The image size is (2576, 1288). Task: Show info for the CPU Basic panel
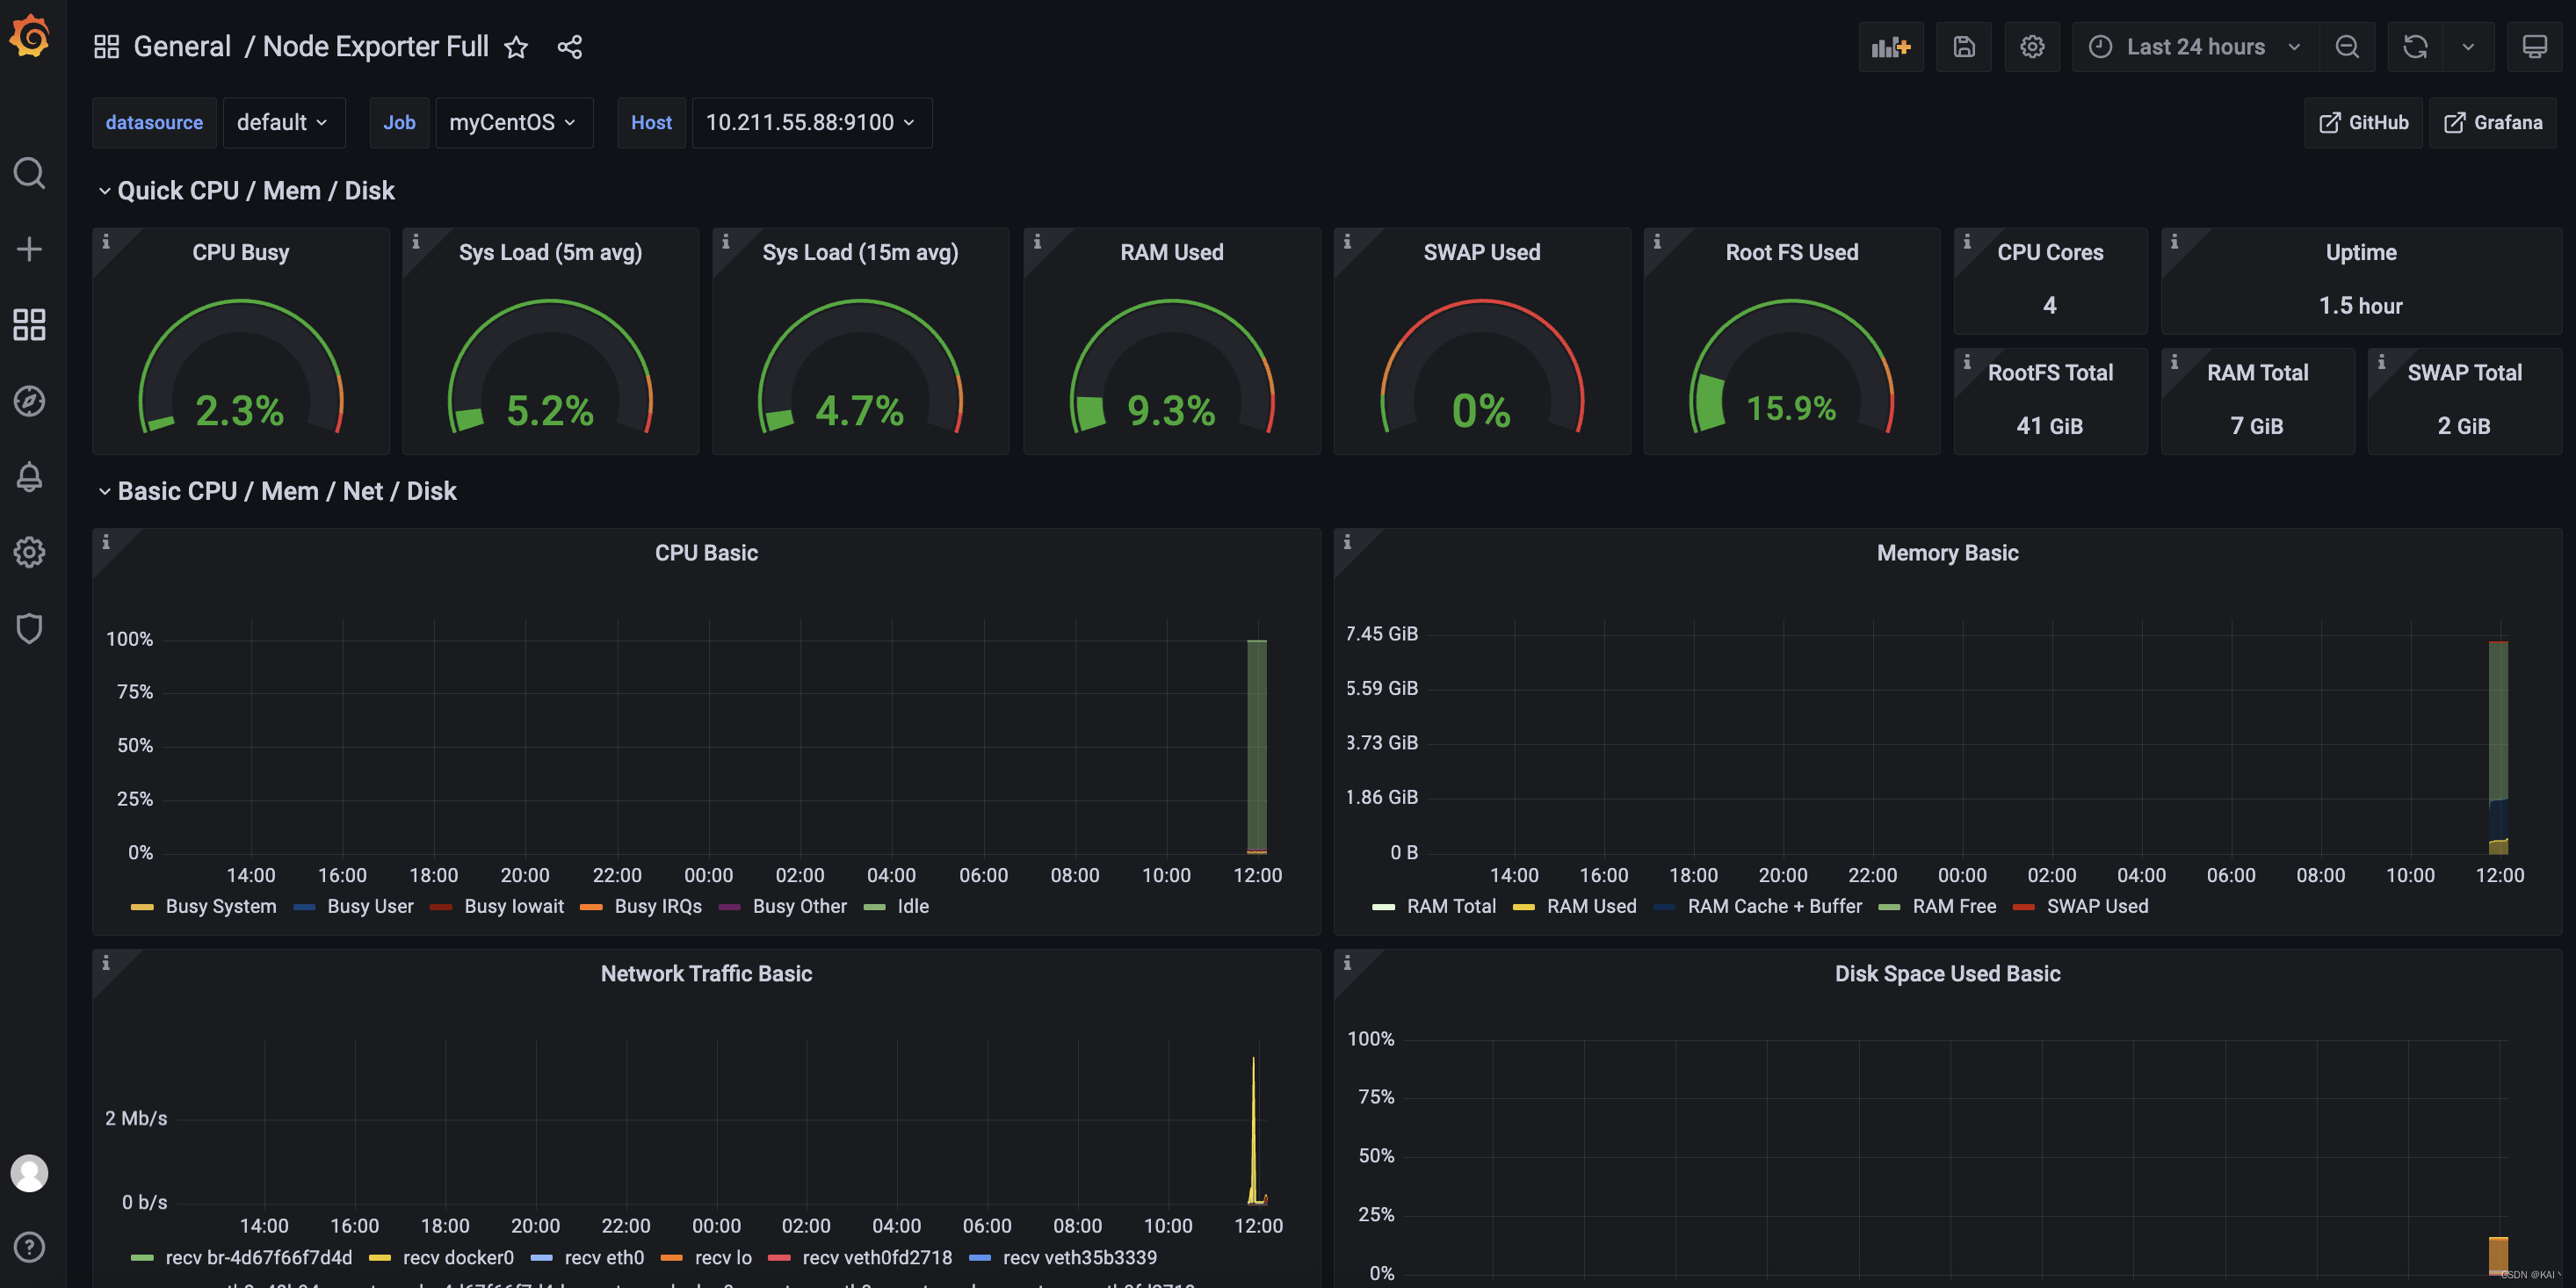coord(106,542)
